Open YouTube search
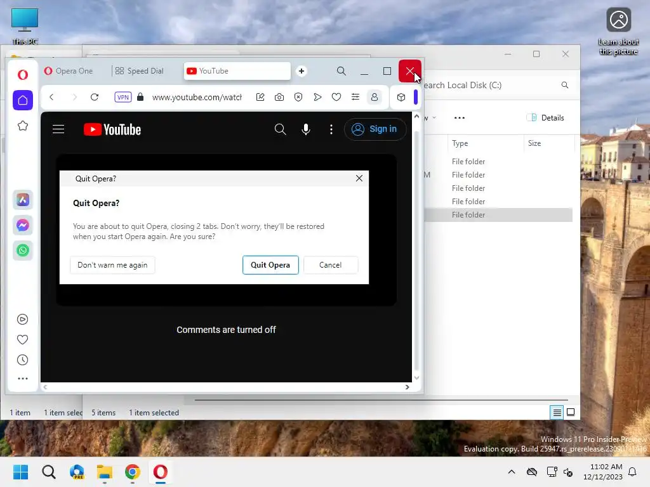 click(280, 129)
